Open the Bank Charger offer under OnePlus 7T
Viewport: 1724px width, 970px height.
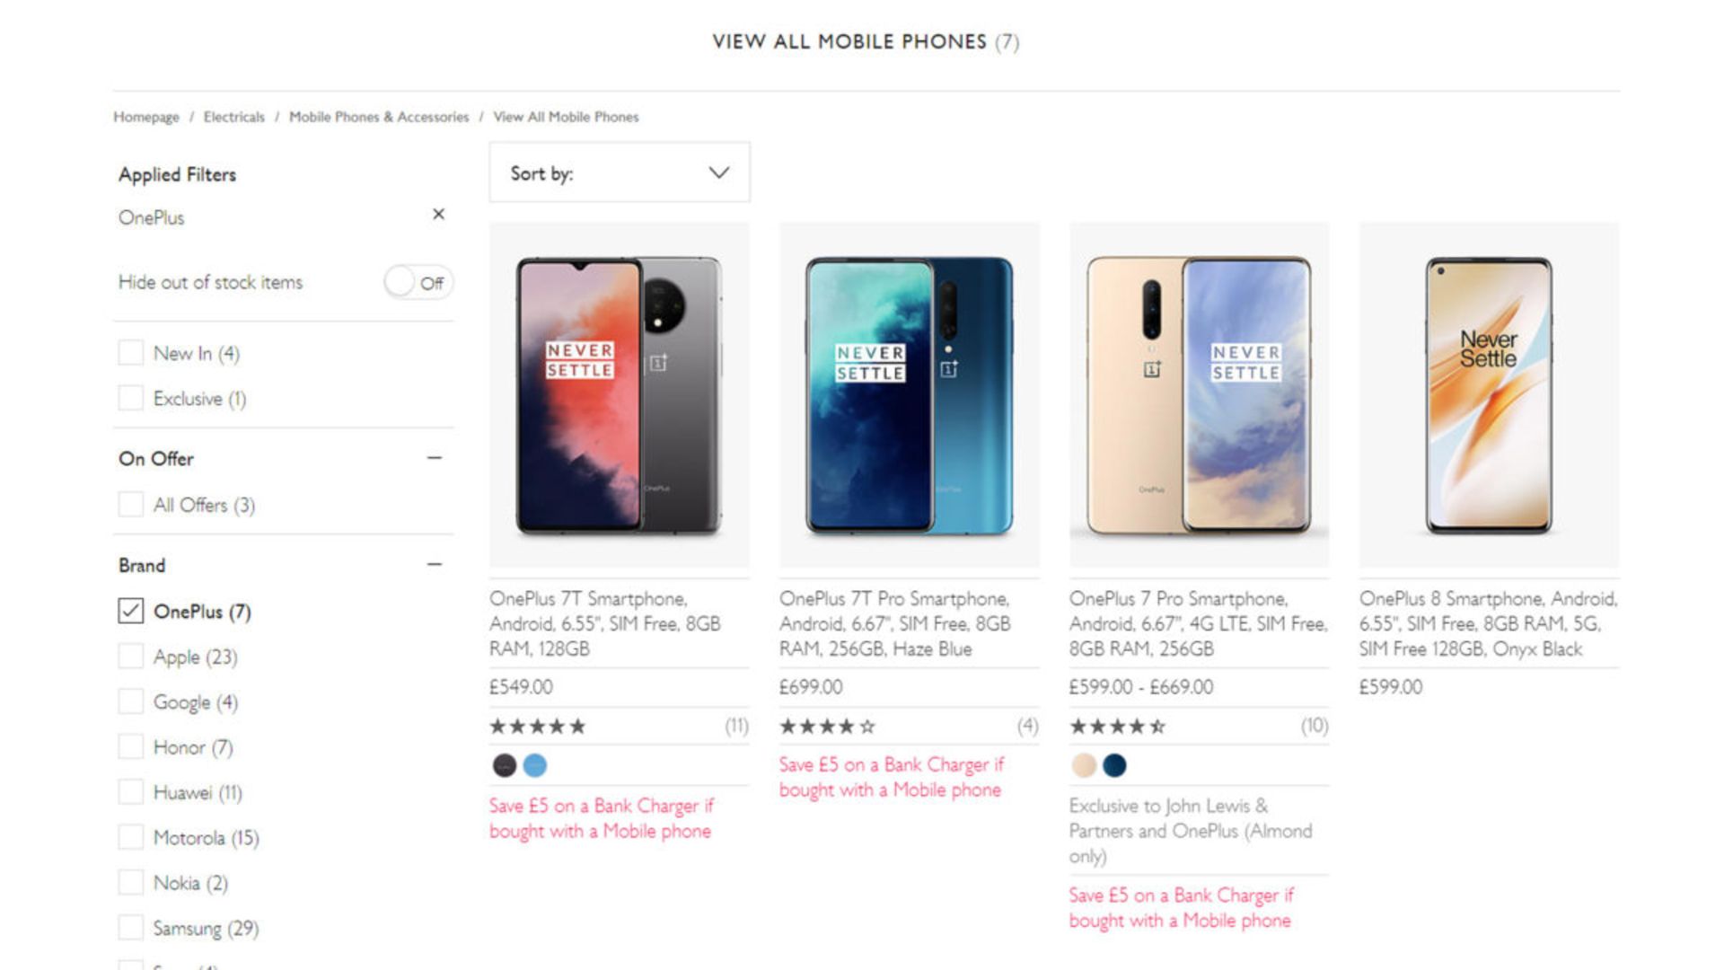coord(601,818)
